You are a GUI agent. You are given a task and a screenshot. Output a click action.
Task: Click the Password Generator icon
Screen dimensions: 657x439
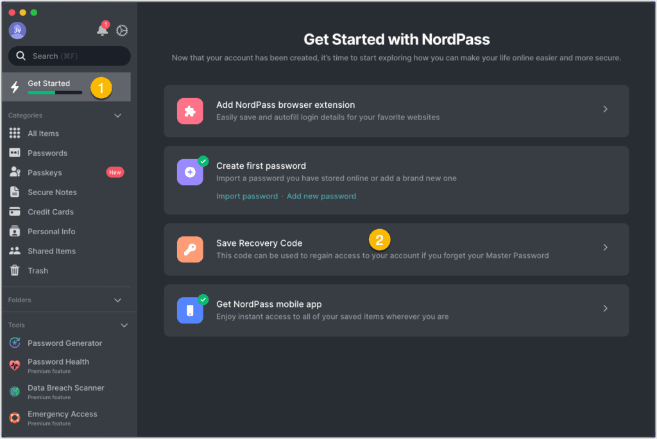click(x=15, y=343)
